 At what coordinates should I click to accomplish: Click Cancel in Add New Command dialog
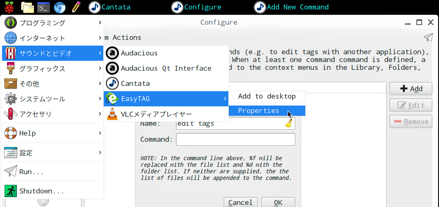point(241,202)
